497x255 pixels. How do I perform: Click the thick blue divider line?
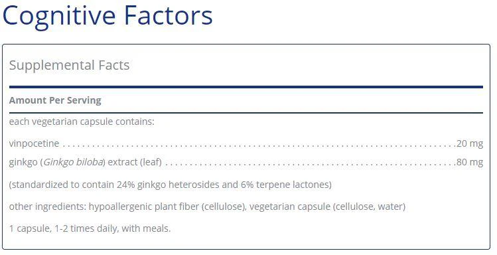(x=246, y=87)
